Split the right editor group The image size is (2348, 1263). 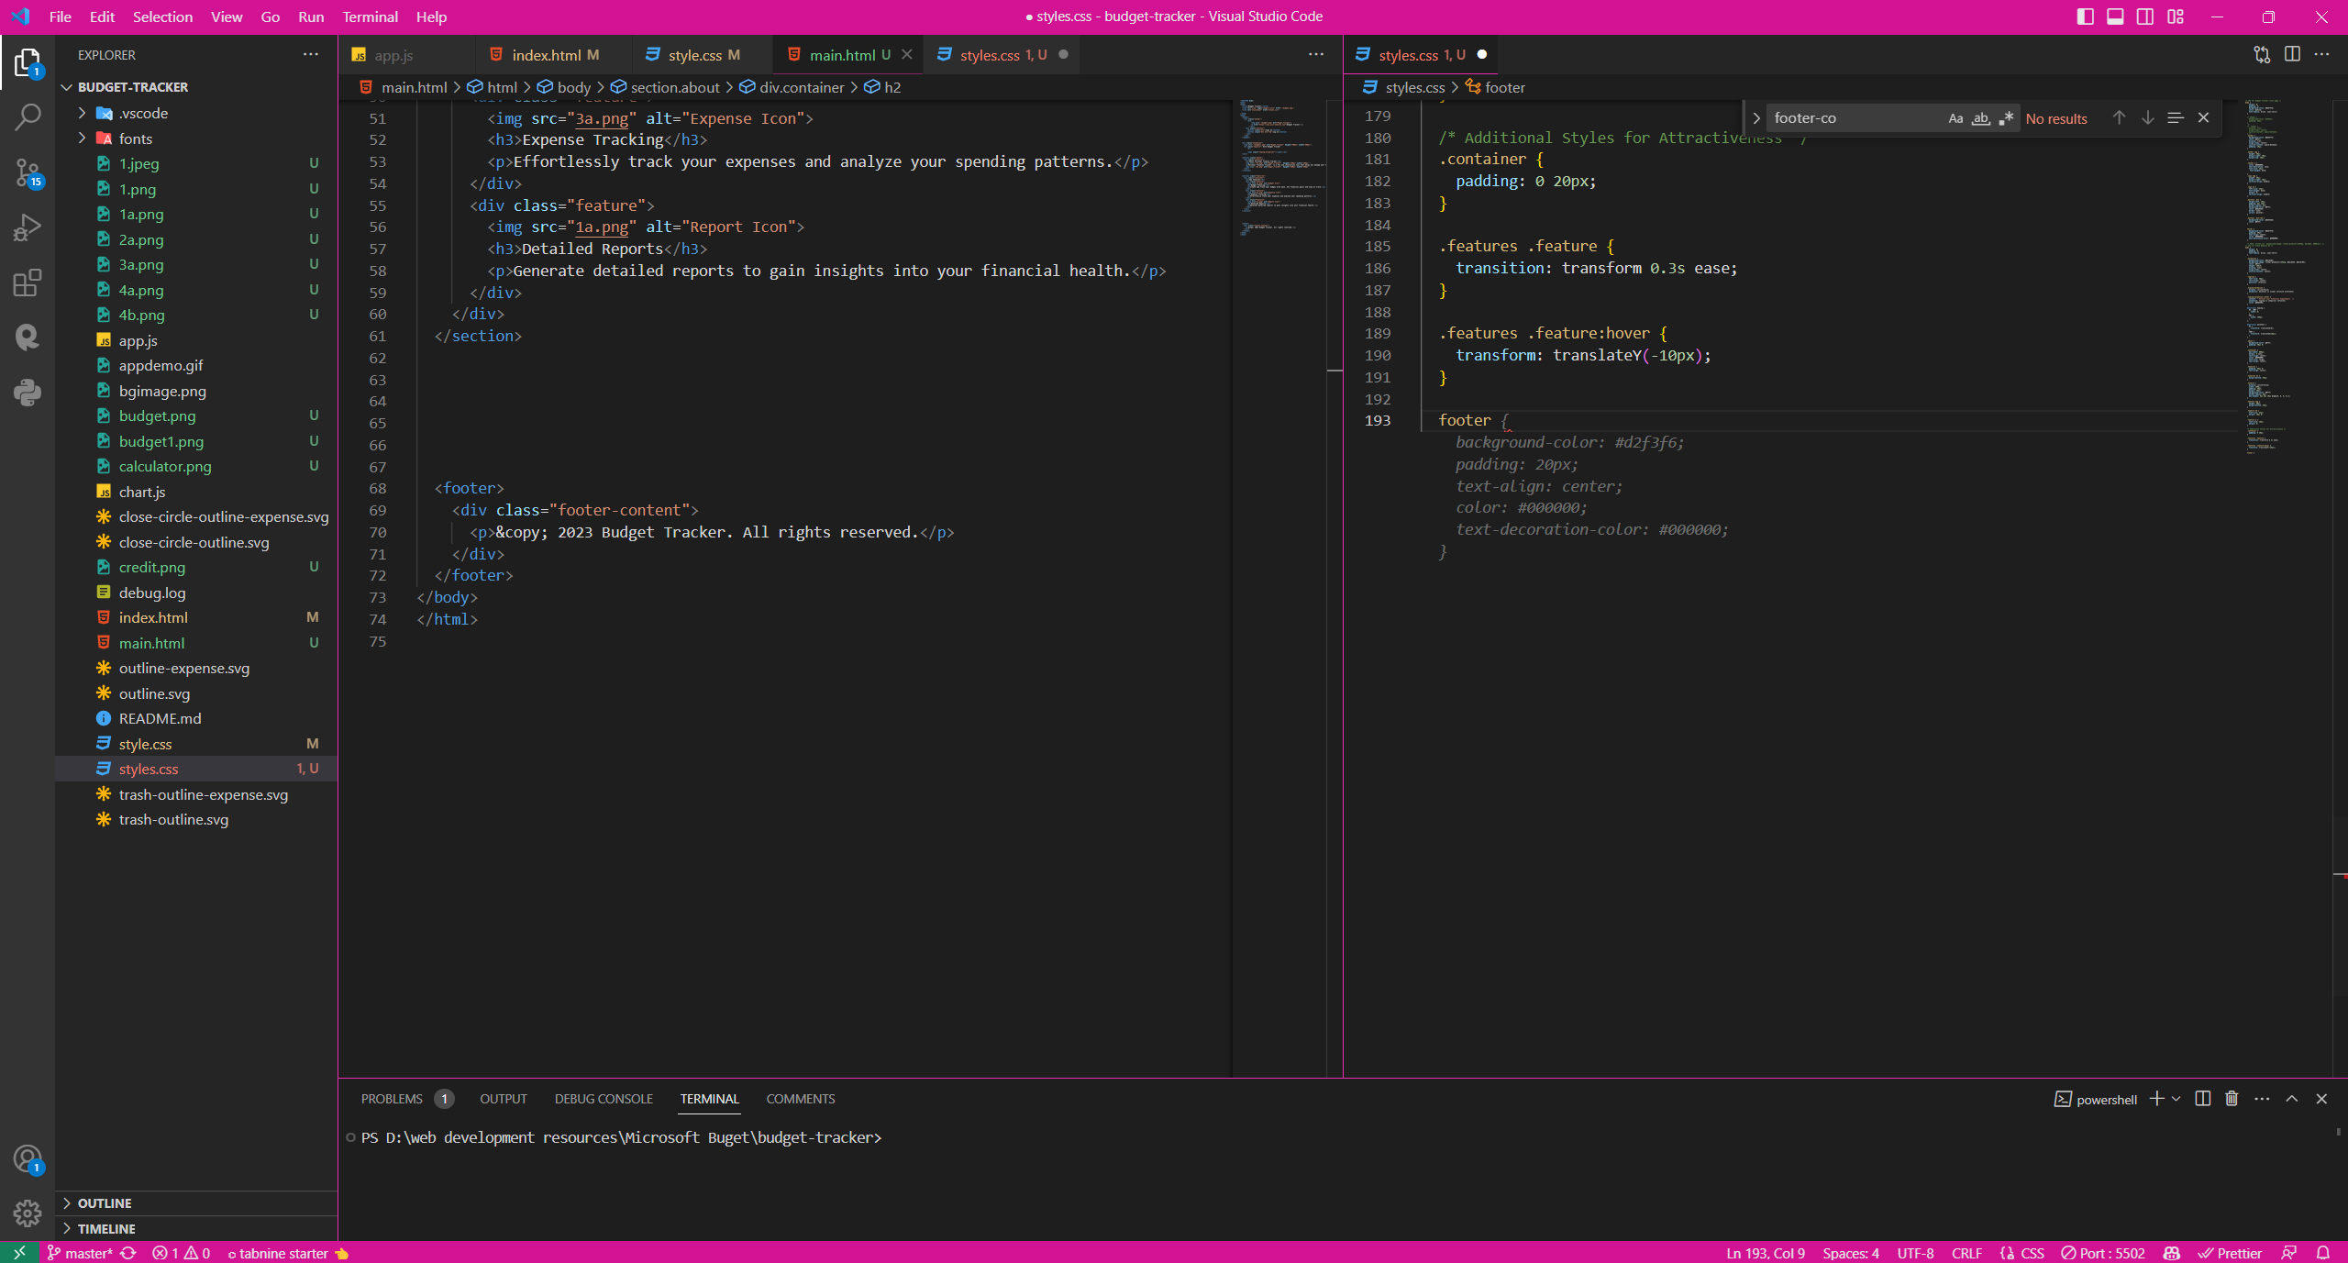coord(2292,54)
